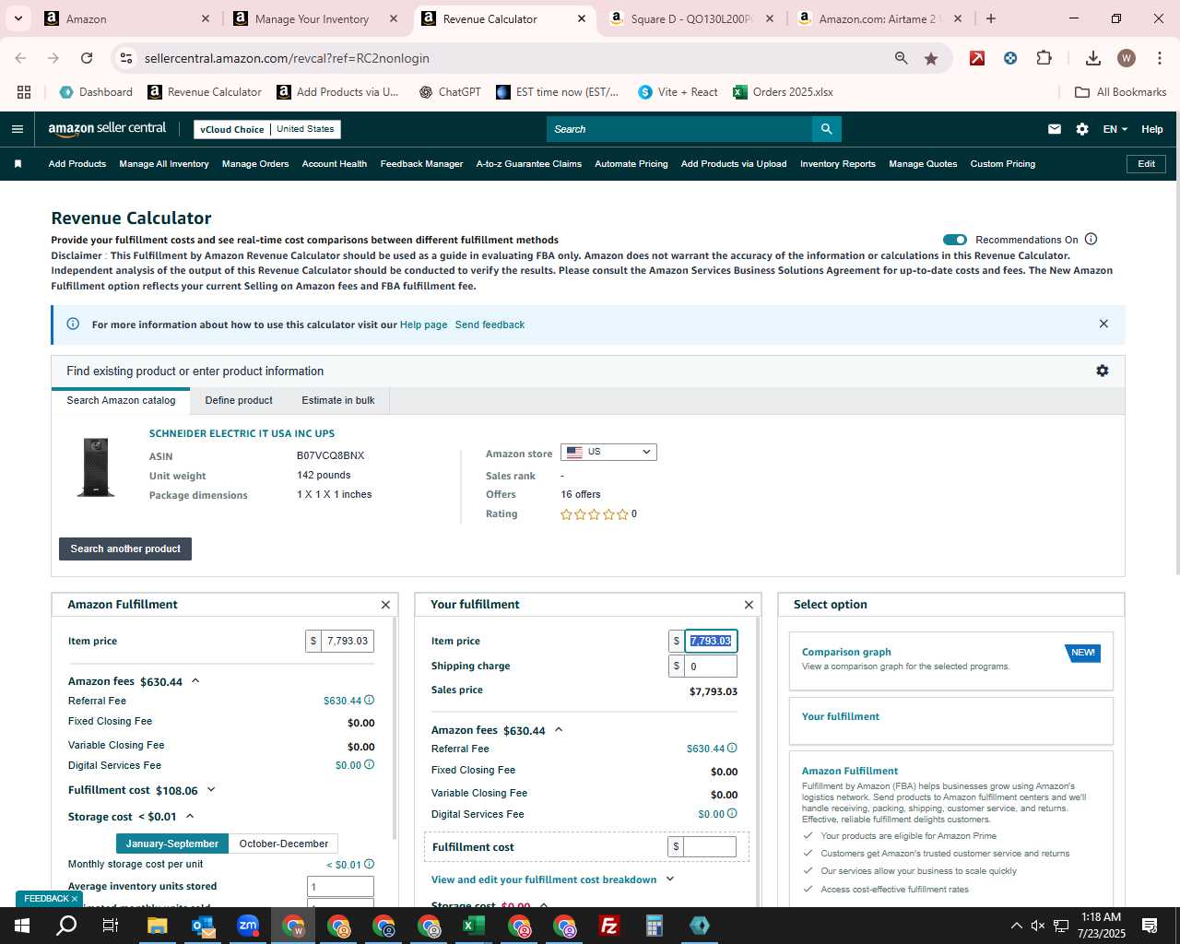The image size is (1180, 944).
Task: Show Amazon Fulfillment Referral Fee info
Action: coord(370,701)
